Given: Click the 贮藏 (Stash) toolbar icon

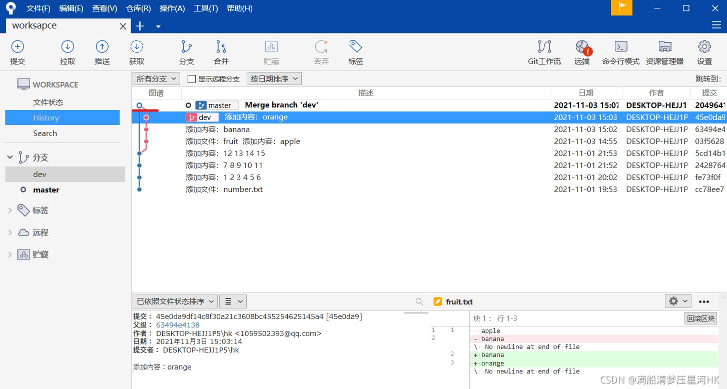Looking at the screenshot, I should coord(271,47).
